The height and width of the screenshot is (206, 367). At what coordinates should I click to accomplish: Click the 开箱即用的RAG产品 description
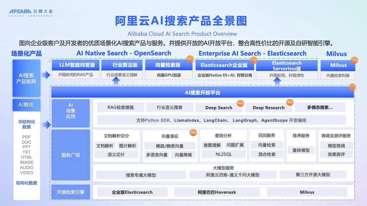(x=75, y=75)
